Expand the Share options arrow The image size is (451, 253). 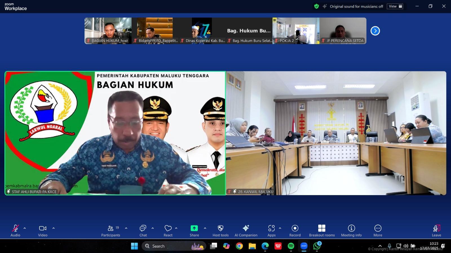pyautogui.click(x=205, y=228)
